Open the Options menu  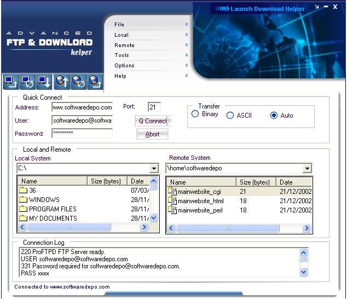point(124,66)
